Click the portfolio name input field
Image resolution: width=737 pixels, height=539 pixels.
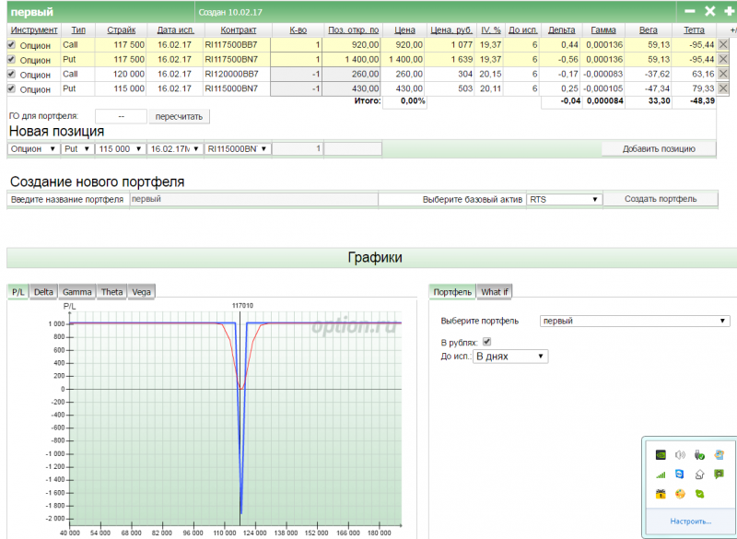(x=253, y=199)
